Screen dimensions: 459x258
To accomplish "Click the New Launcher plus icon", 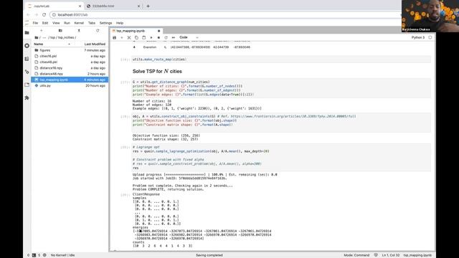I will click(42, 30).
